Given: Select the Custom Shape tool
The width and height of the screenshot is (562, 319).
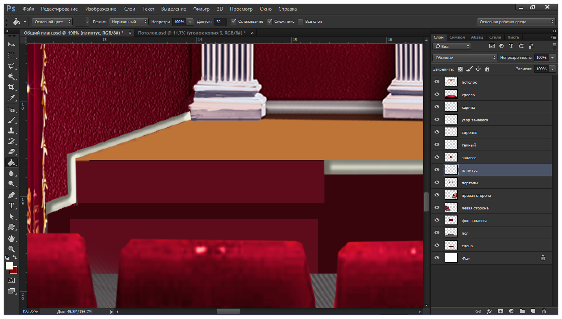Looking at the screenshot, I should [x=11, y=227].
